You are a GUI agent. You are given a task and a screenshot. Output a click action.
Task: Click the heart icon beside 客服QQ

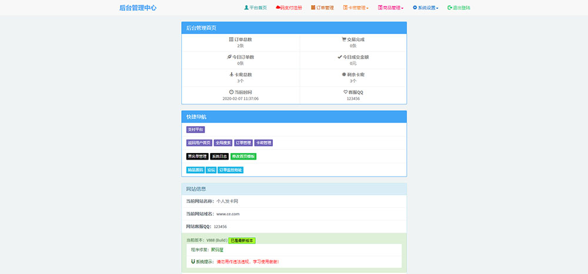tap(345, 92)
